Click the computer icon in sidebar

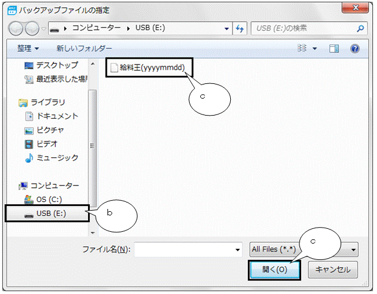[x=23, y=185]
